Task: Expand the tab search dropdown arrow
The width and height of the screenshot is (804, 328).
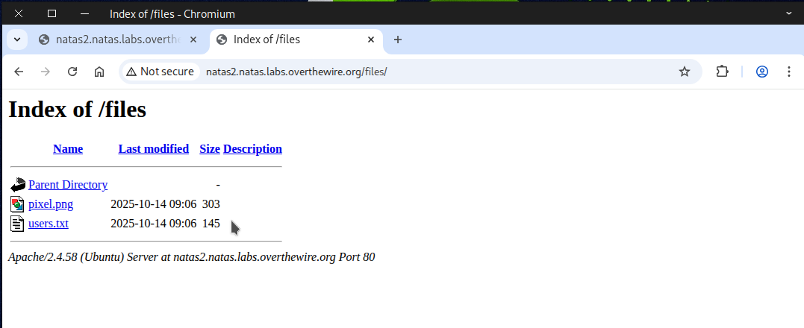Action: 17,40
